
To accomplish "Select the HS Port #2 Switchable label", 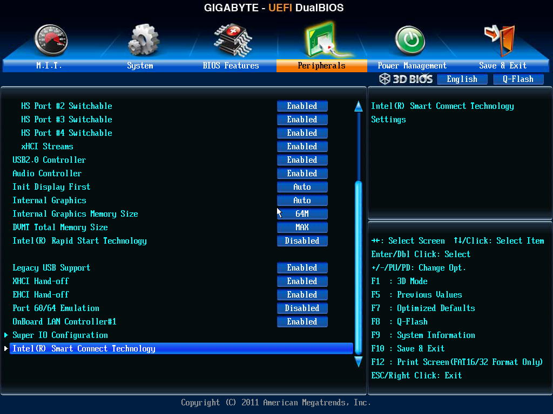I will click(x=66, y=106).
